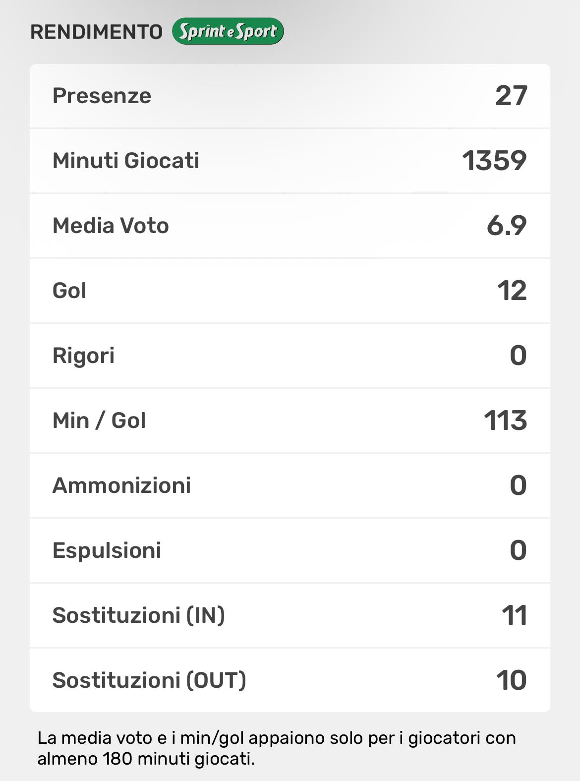Select the Espulsioni row label
Image resolution: width=580 pixels, height=781 pixels.
click(107, 550)
